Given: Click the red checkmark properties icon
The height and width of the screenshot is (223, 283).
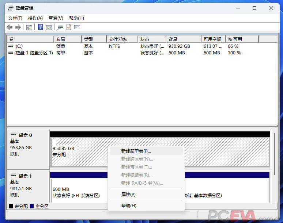Looking at the screenshot, I should 68,27.
